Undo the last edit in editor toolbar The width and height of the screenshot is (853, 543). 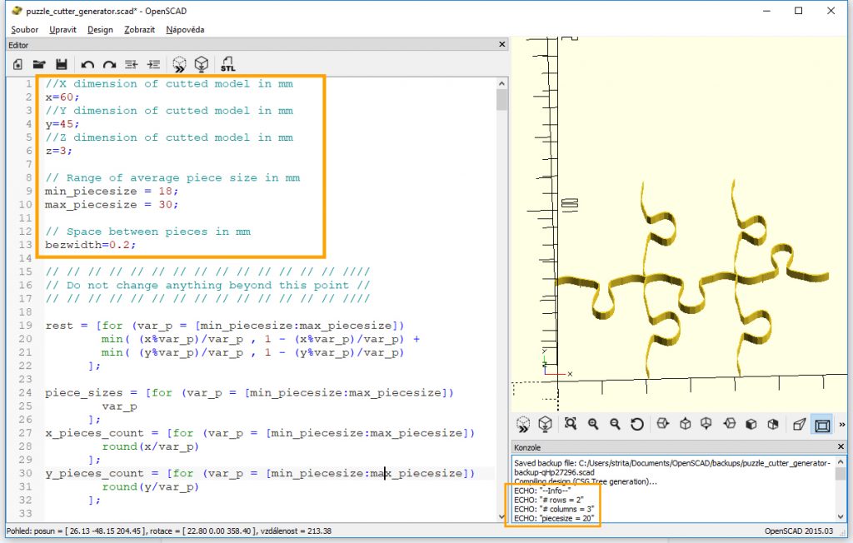[87, 64]
